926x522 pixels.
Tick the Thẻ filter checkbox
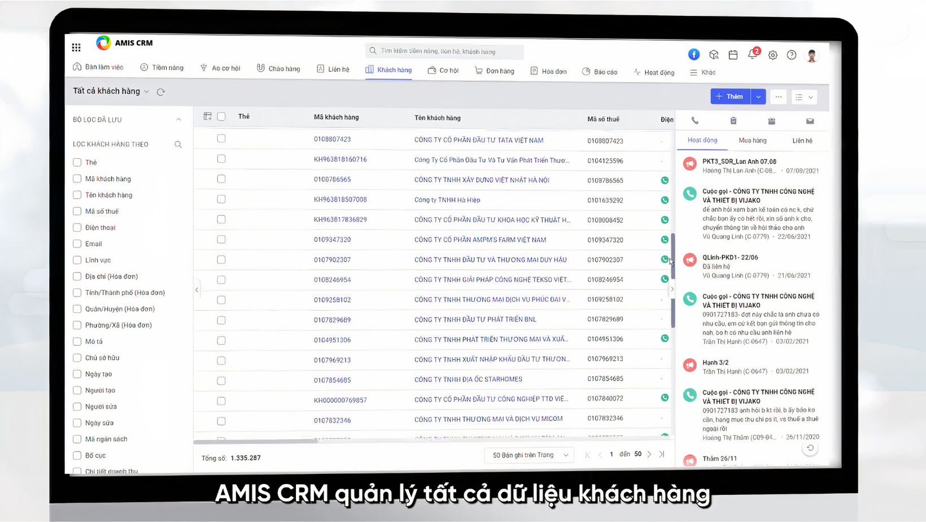pos(77,162)
